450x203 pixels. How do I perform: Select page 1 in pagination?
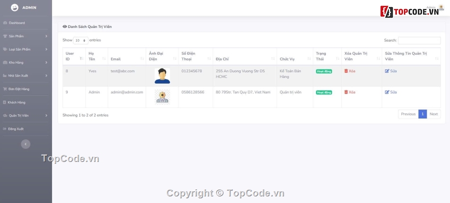click(x=423, y=114)
